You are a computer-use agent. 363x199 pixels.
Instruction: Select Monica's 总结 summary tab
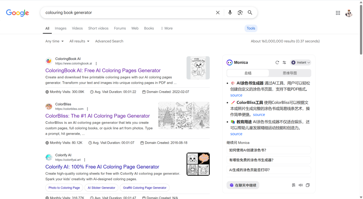point(248,73)
